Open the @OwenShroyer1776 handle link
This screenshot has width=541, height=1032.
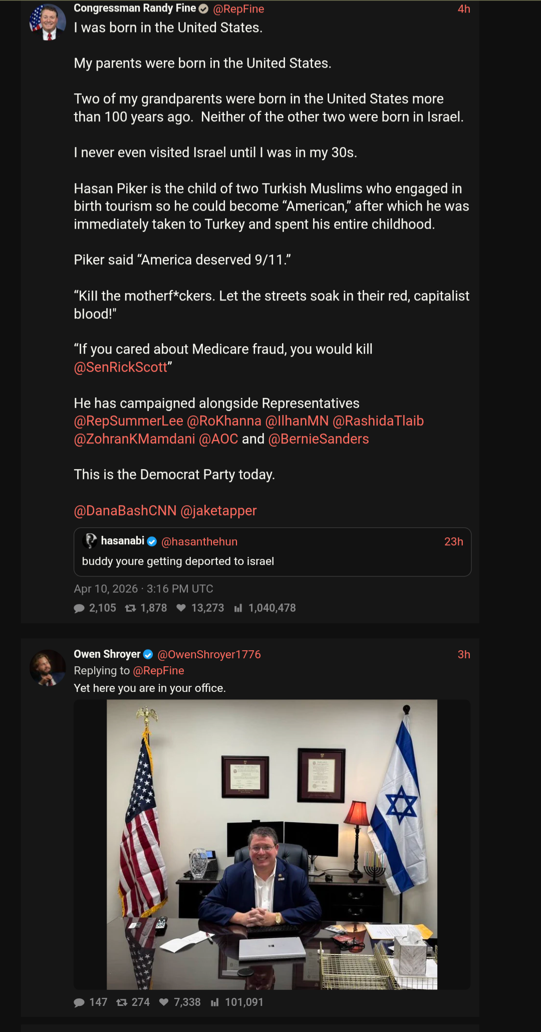tap(209, 654)
